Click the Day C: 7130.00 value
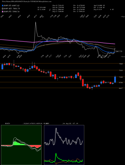The height and width of the screenshot is (165, 125). (58, 11)
